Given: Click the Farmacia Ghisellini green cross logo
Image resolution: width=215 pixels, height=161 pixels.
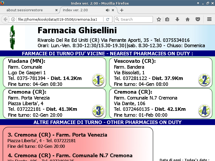Looking at the screenshot, I should pyautogui.click(x=12, y=37).
